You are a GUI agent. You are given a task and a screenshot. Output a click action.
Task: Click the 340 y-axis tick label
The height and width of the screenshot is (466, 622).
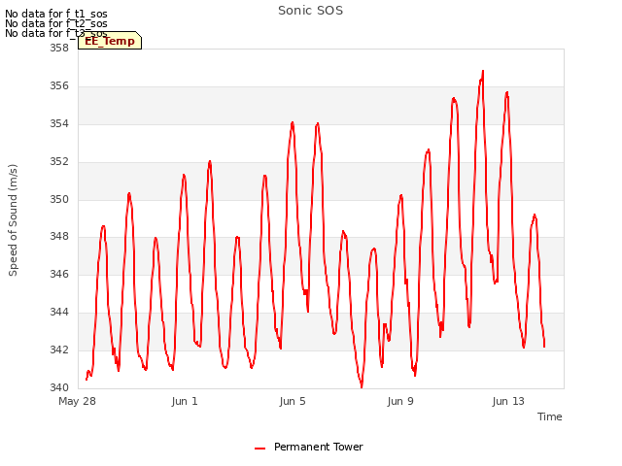point(59,387)
